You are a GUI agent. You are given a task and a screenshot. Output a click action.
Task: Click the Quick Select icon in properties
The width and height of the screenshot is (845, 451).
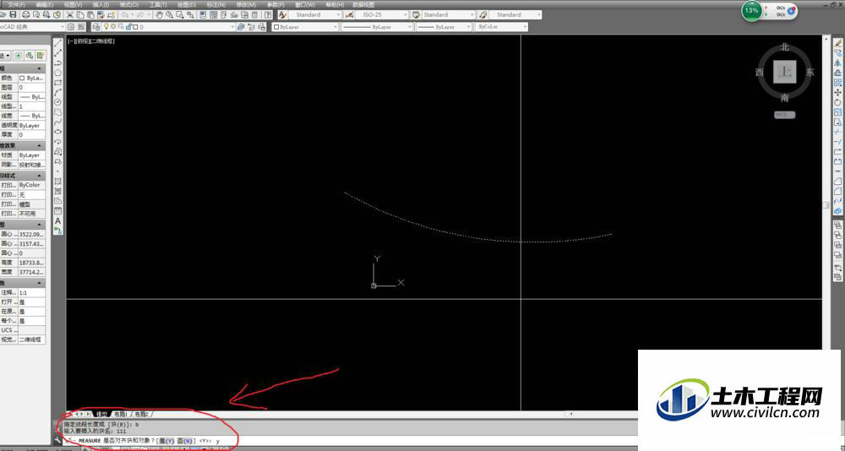click(x=40, y=56)
